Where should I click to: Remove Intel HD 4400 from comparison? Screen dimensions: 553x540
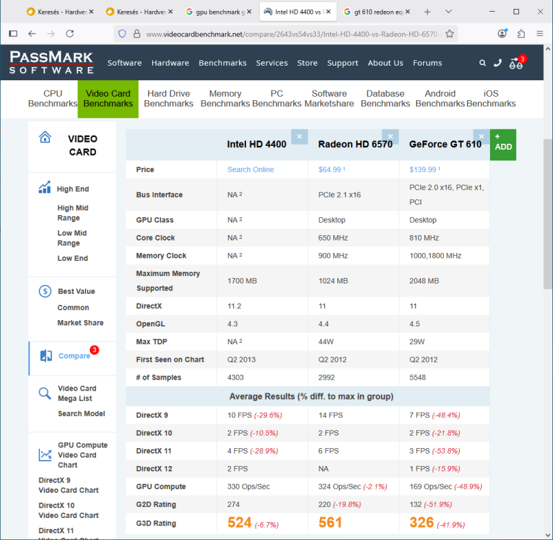tap(299, 136)
